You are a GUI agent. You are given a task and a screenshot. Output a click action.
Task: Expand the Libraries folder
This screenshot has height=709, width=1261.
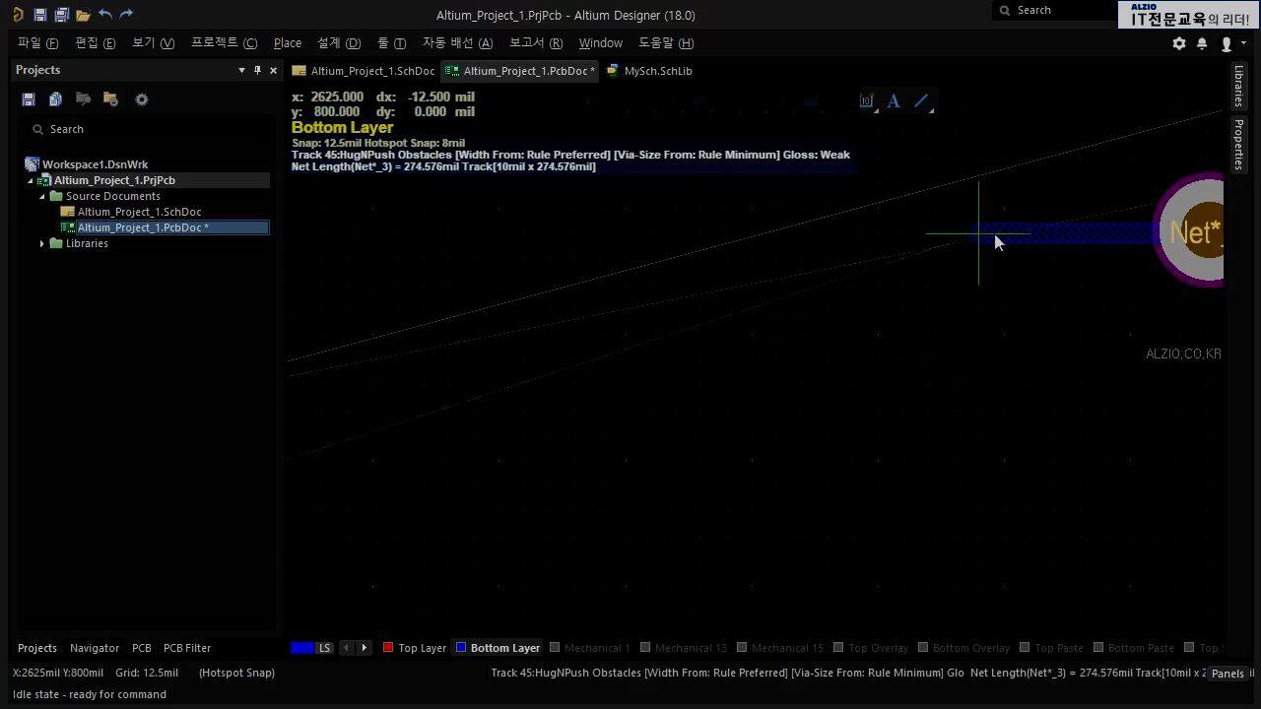(42, 243)
